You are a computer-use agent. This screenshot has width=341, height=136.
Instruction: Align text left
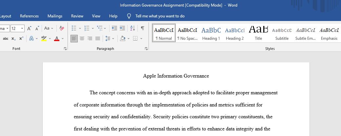click(74, 38)
